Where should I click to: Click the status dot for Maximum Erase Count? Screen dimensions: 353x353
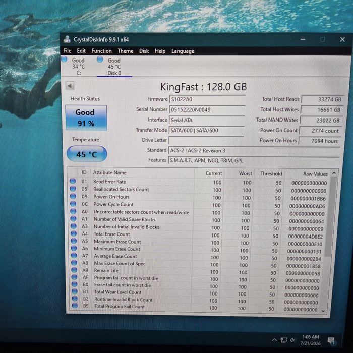tap(74, 241)
